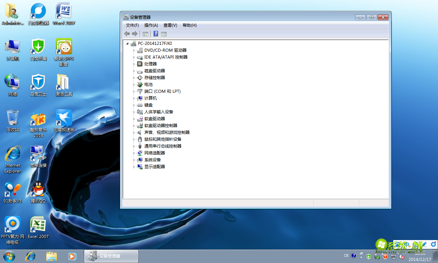
Task: Open the muted speaker icon in system tray
Action: pyautogui.click(x=401, y=257)
